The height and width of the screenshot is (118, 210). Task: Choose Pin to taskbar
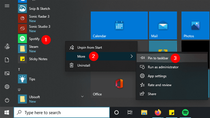click(x=172, y=58)
